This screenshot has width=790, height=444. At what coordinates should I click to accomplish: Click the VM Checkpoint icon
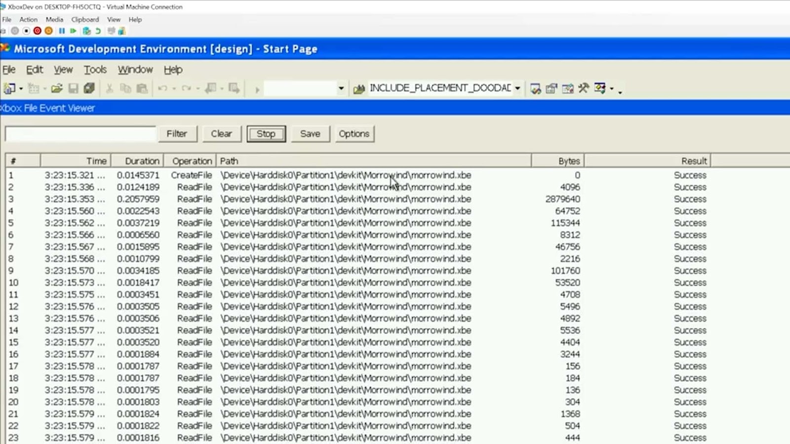pos(87,31)
